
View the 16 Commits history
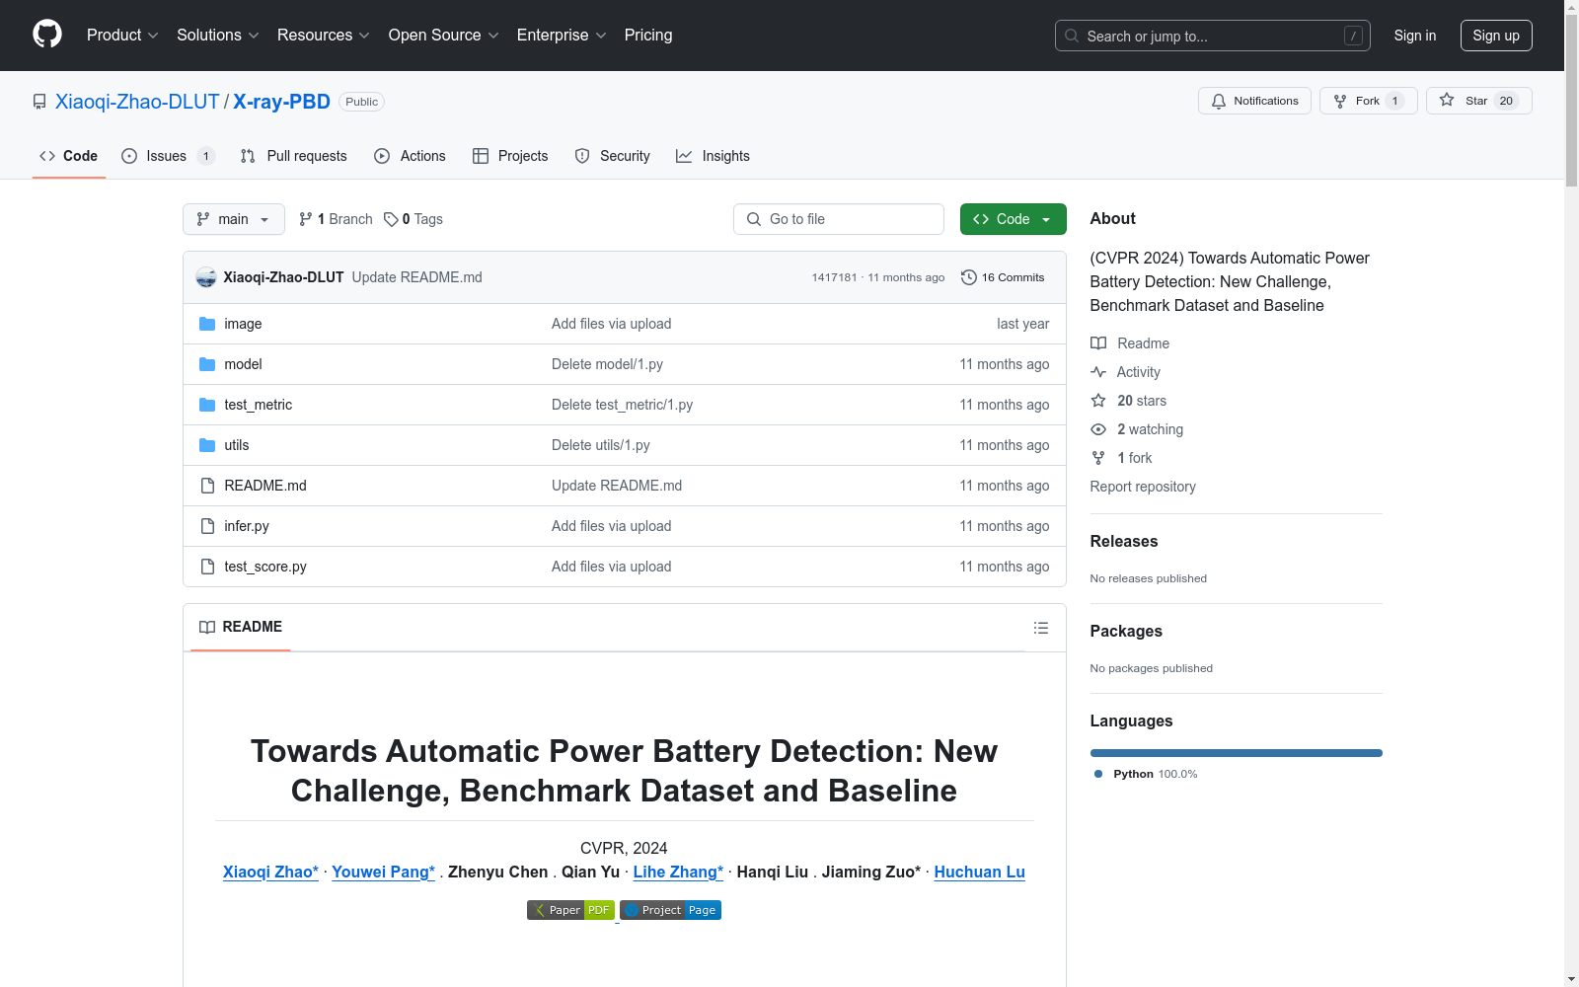coord(1003,277)
